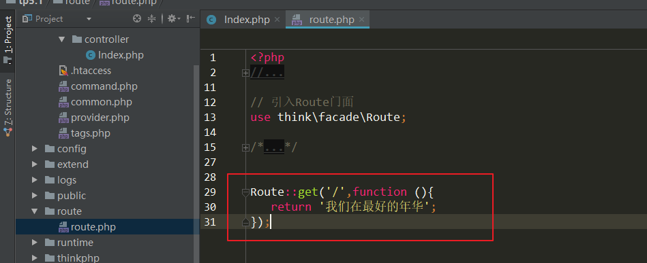Open the 1: Project tool window tab
The image size is (647, 263).
click(x=7, y=40)
